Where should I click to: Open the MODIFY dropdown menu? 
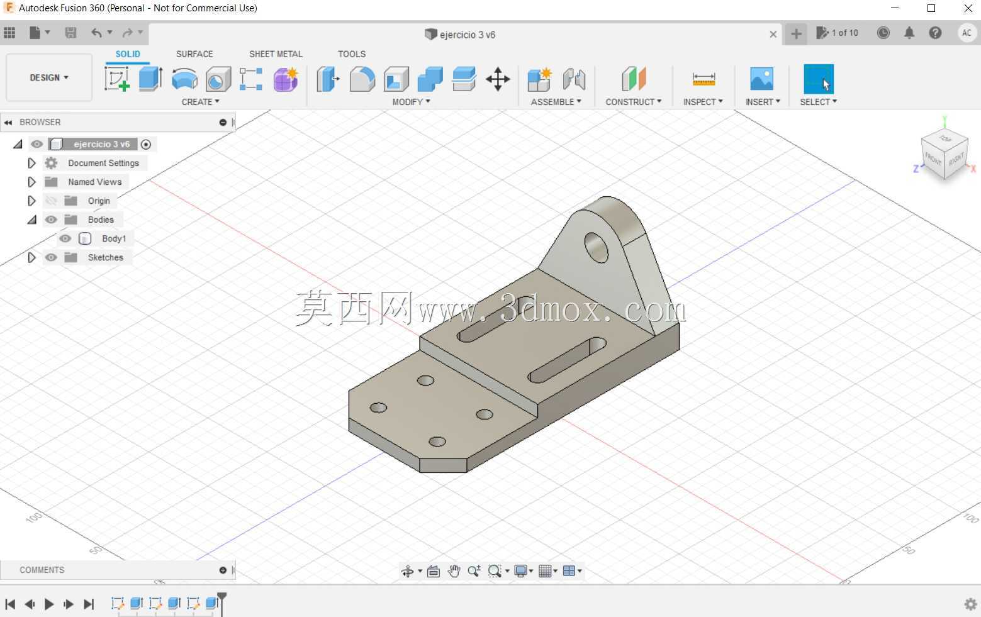click(412, 102)
